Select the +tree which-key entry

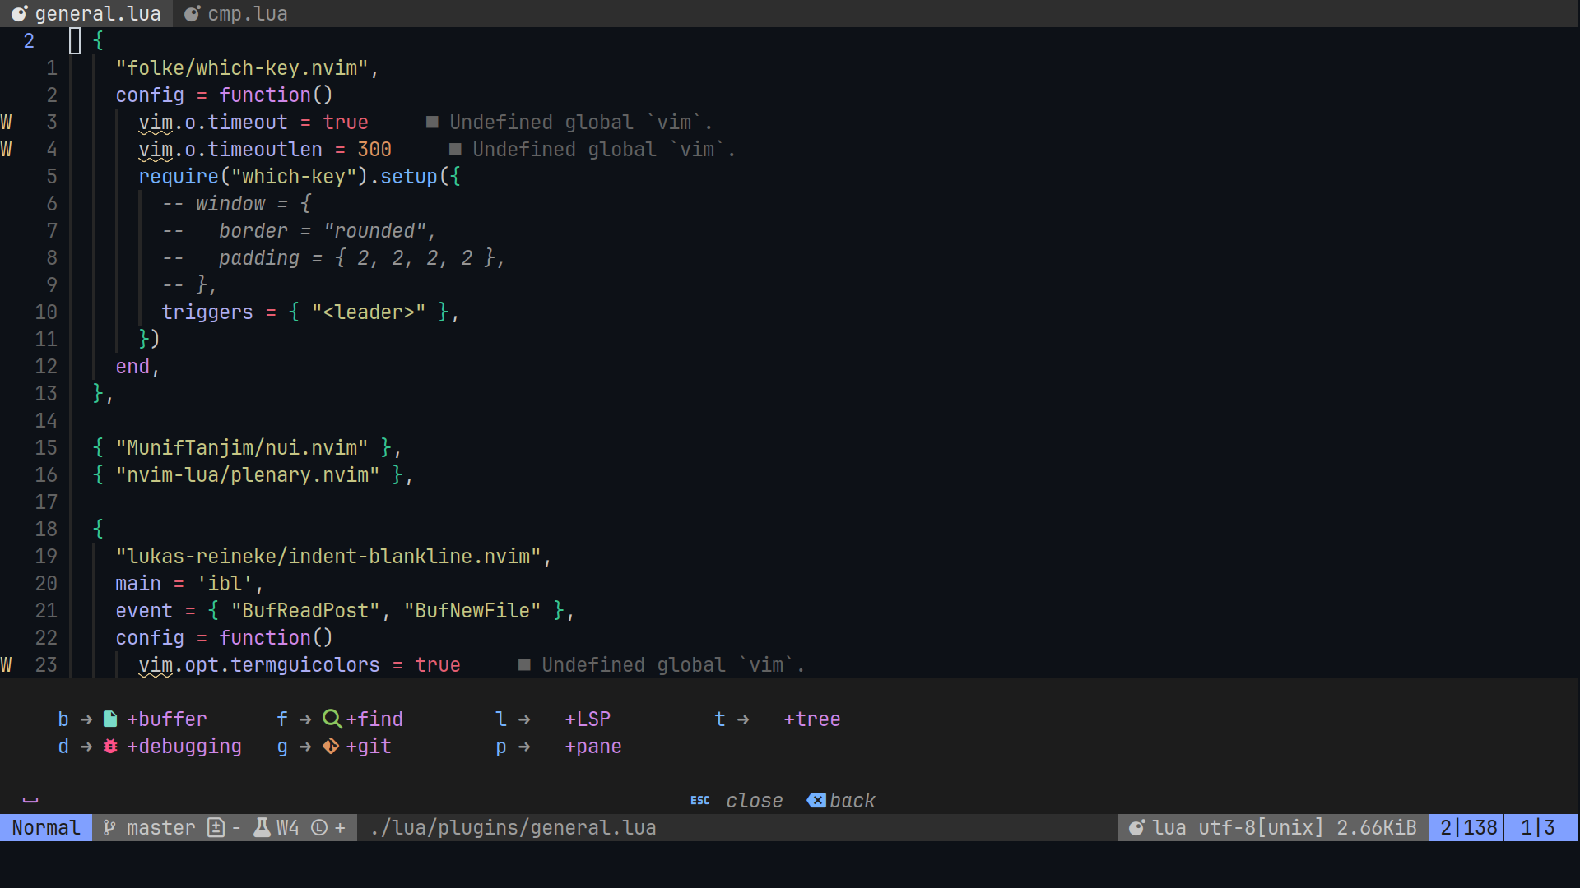(x=778, y=719)
